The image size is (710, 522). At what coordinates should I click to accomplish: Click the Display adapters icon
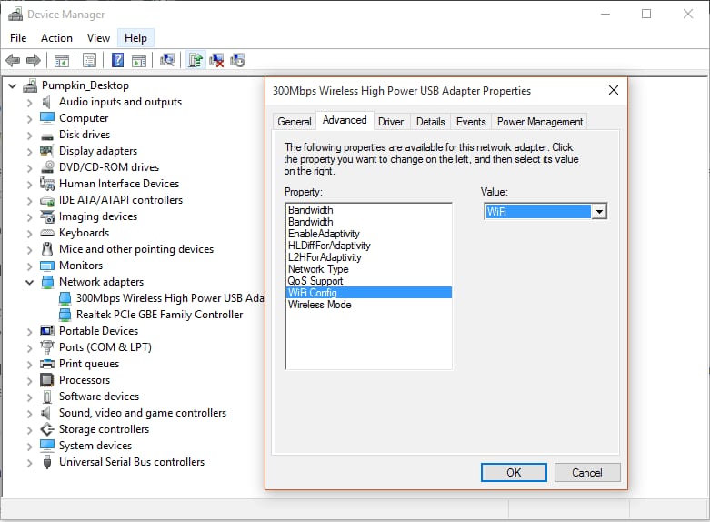[46, 150]
